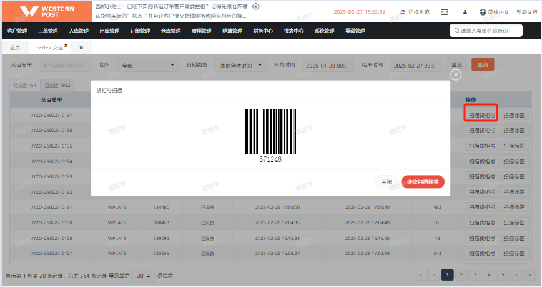
Task: Open the 工单管理 menu
Action: (48, 31)
